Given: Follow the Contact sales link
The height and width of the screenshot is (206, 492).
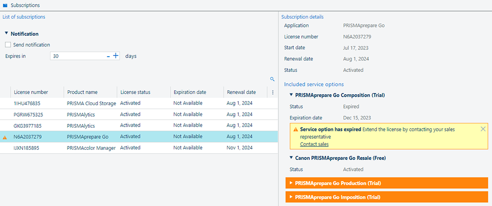Looking at the screenshot, I should coord(314,144).
